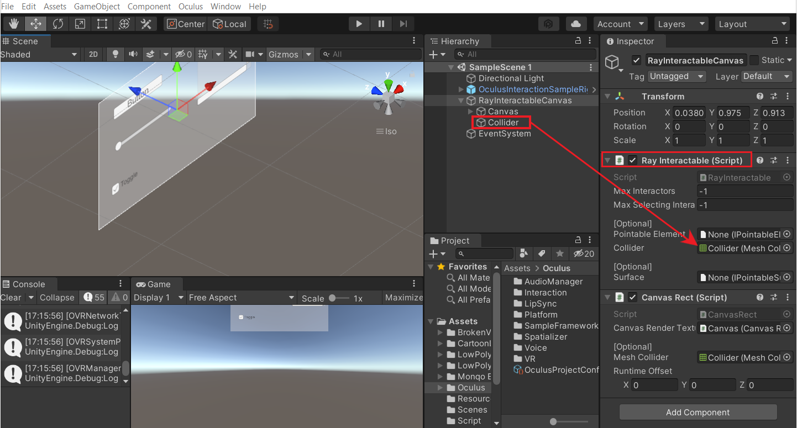Select the Scale tool

coord(80,24)
